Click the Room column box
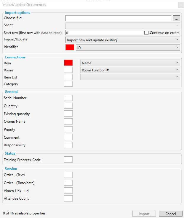The height and width of the screenshot is (218, 184). click(68, 70)
